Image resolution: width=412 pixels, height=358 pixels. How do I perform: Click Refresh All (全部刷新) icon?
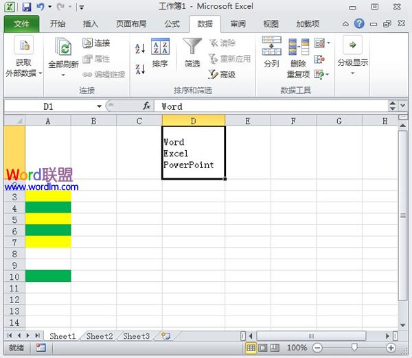63,47
